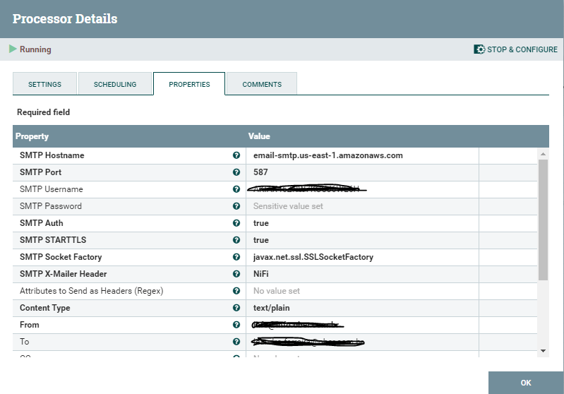Click help icon for SMTP Password
This screenshot has height=394, width=564.
pyautogui.click(x=236, y=205)
